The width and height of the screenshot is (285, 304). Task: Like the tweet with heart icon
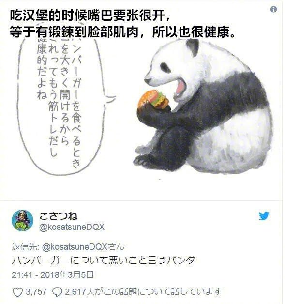pyautogui.click(x=17, y=292)
